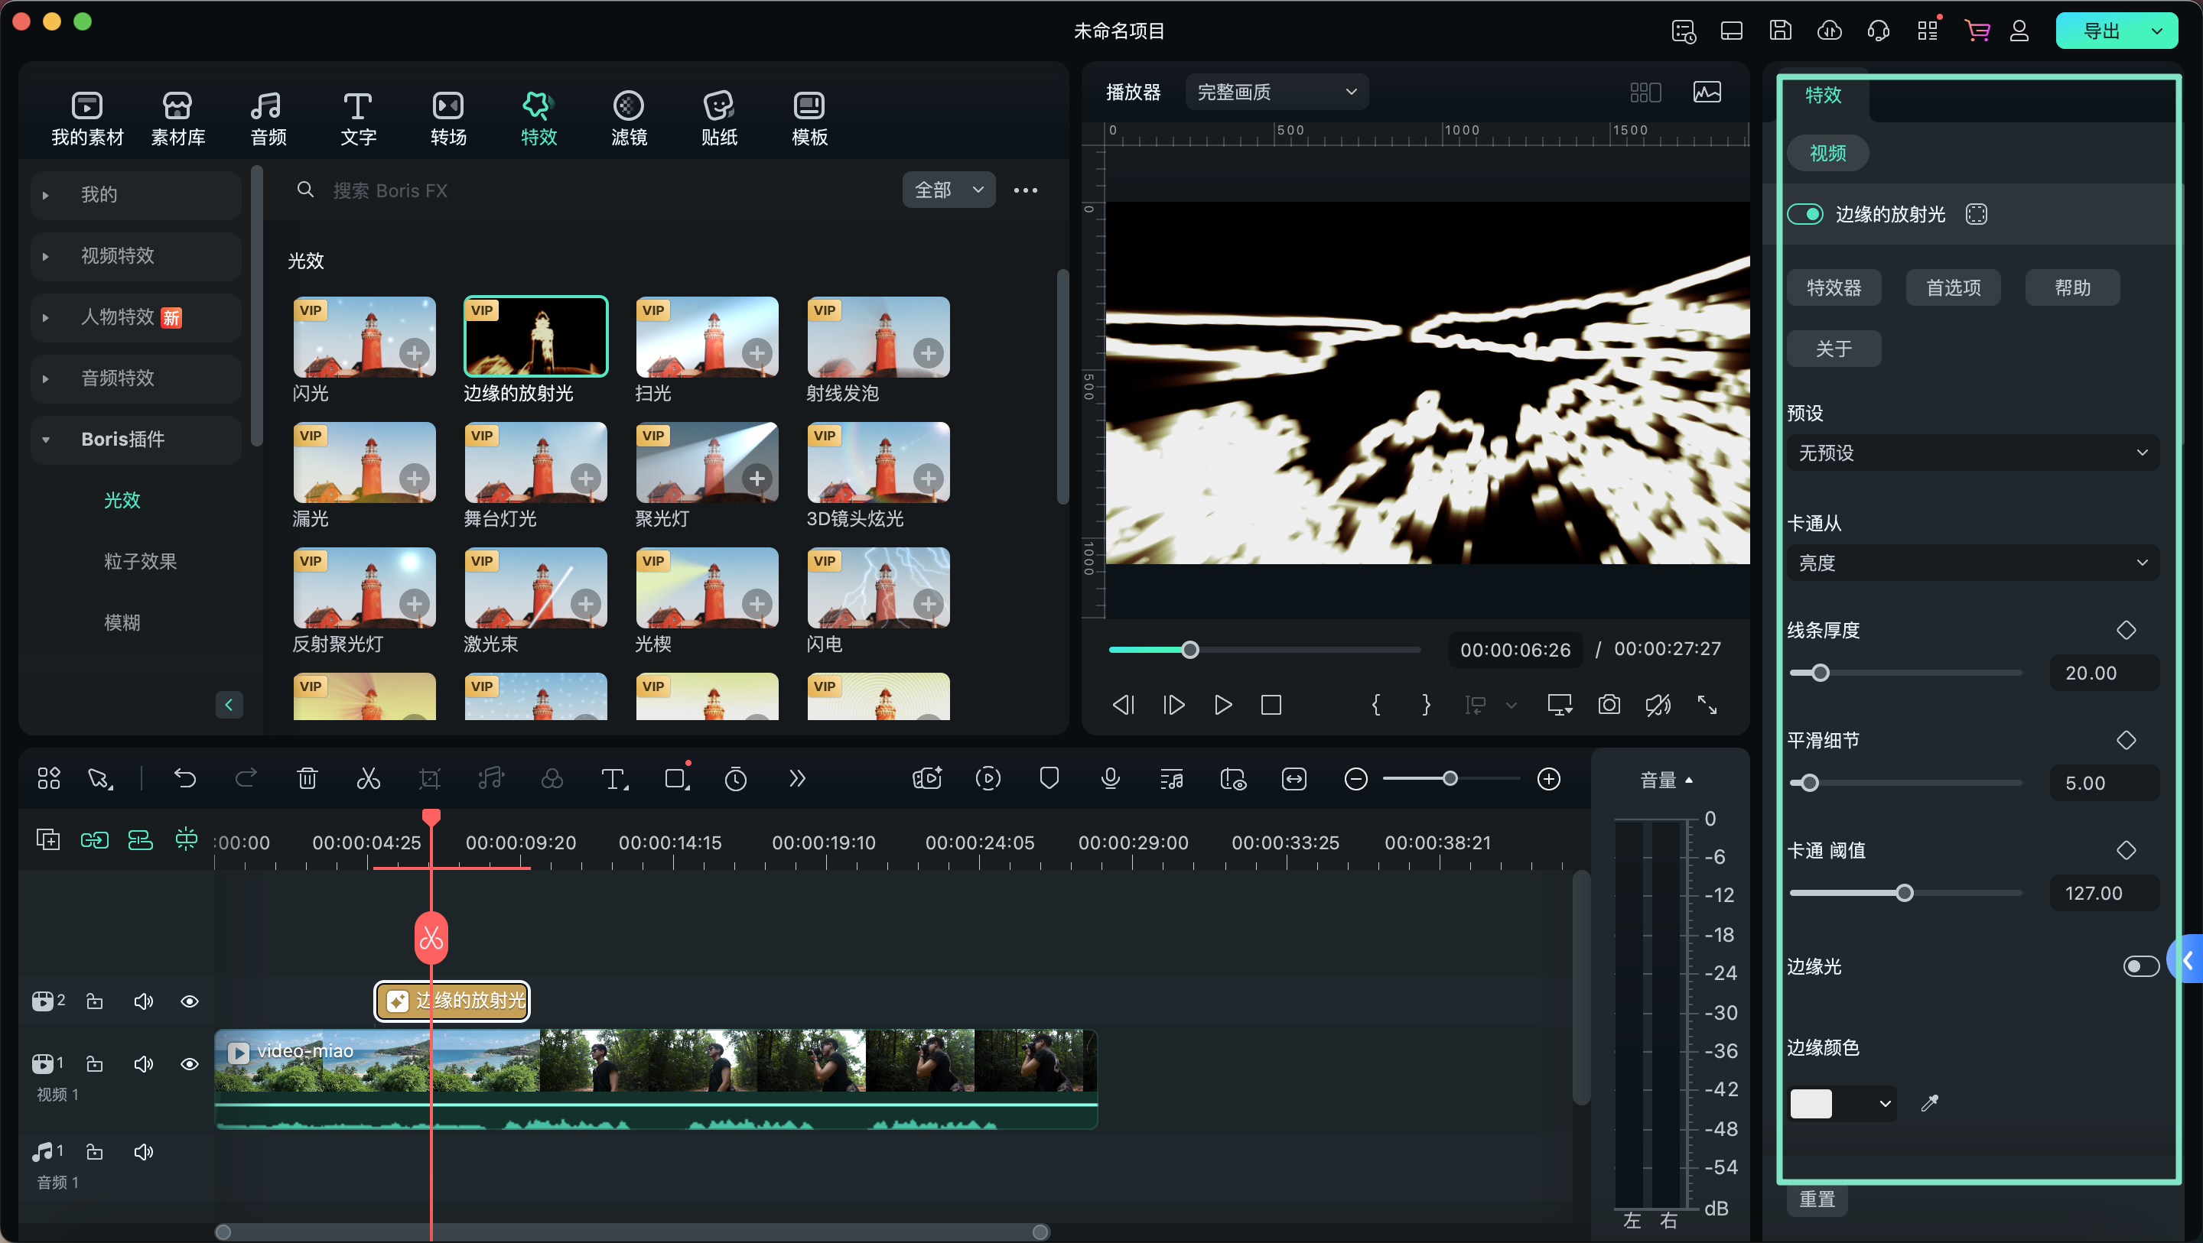Hide video track 2 with eye icon
This screenshot has width=2203, height=1243.
pos(190,1001)
